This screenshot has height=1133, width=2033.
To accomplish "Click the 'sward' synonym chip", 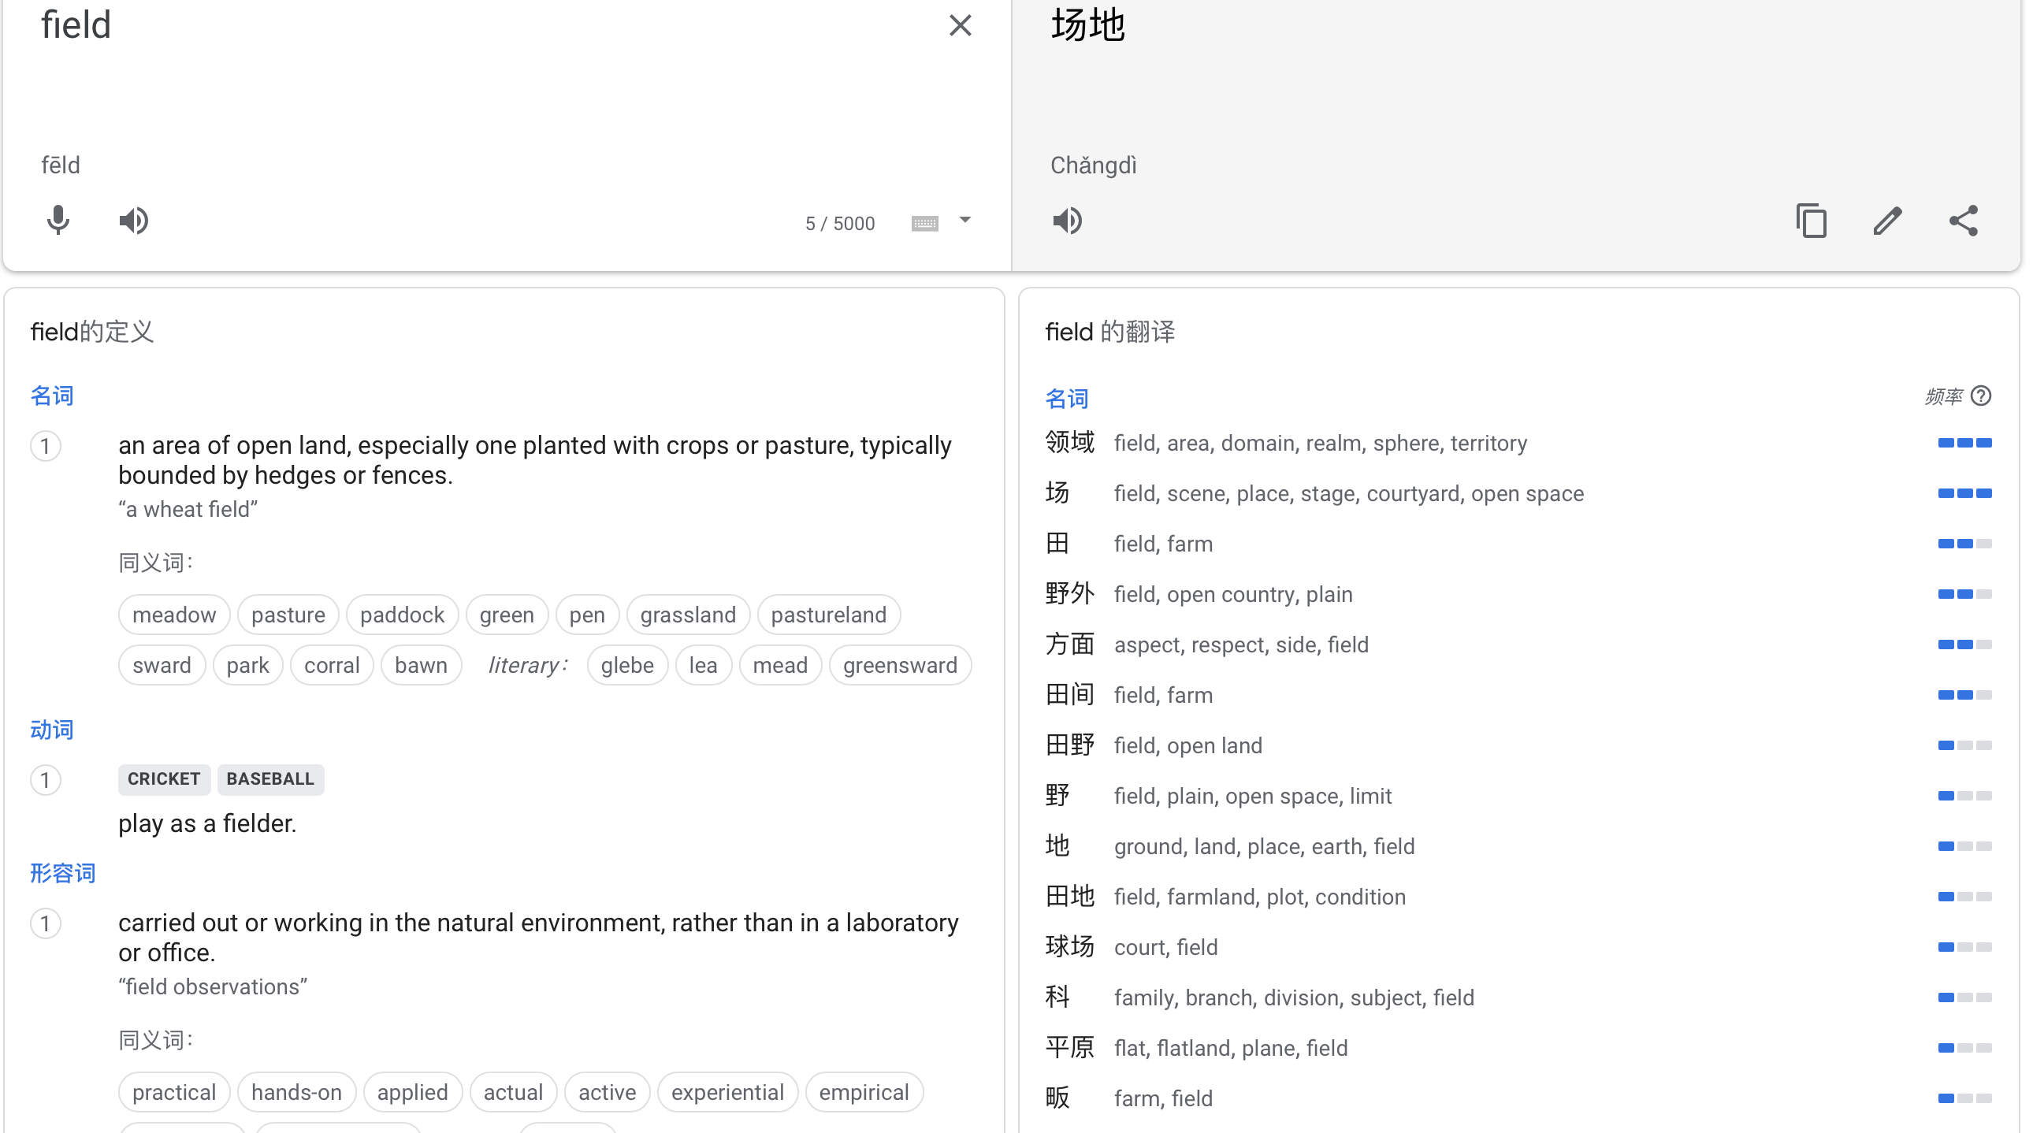I will pyautogui.click(x=162, y=665).
